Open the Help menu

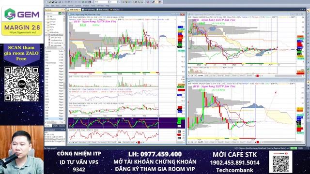(x=108, y=6)
